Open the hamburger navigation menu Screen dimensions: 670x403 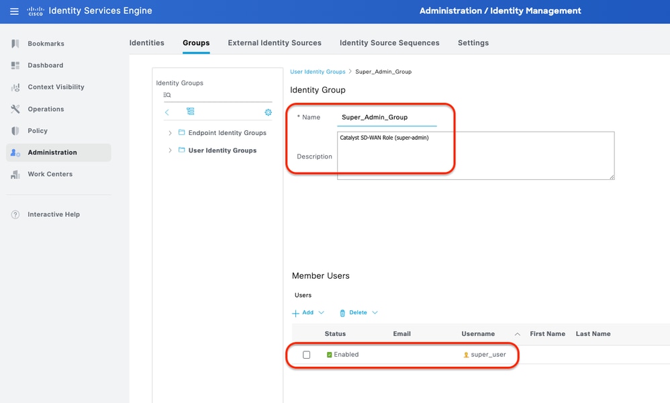pyautogui.click(x=14, y=11)
